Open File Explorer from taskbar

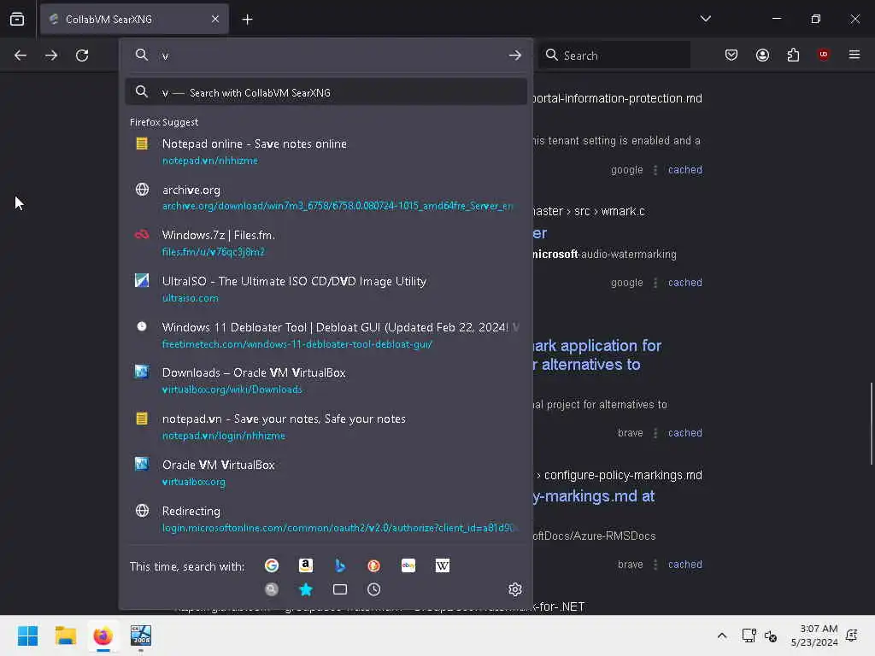point(65,635)
